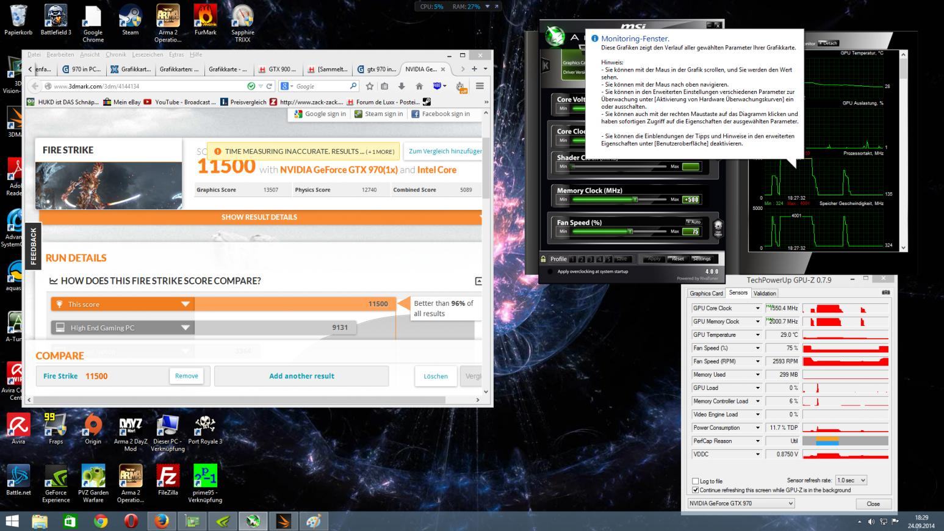Open the Firefox hamburger menu

[x=480, y=86]
